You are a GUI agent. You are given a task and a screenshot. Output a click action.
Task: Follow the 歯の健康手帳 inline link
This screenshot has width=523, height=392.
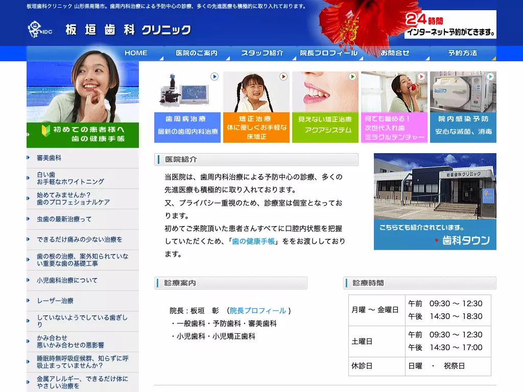(x=253, y=241)
